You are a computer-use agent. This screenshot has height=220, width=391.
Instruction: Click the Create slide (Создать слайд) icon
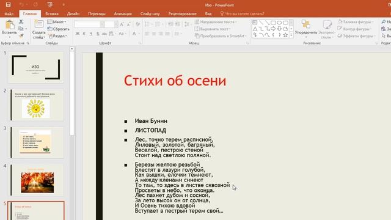click(x=38, y=24)
